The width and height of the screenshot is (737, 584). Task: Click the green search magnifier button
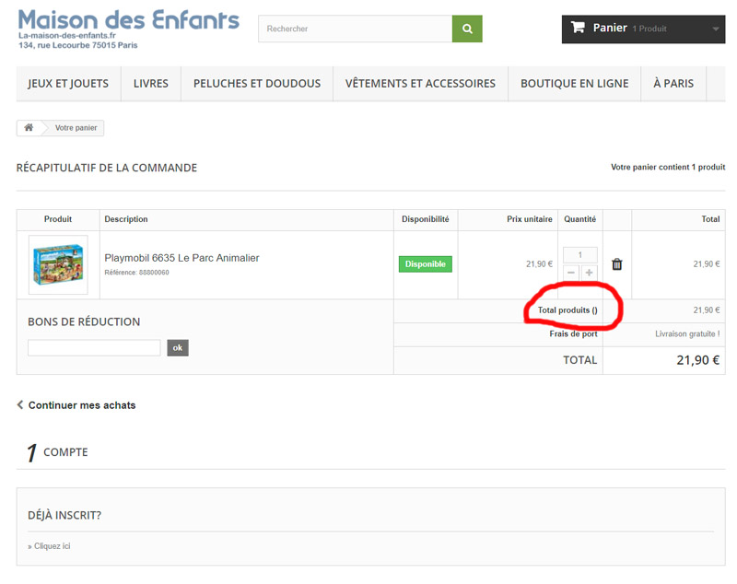click(x=467, y=29)
